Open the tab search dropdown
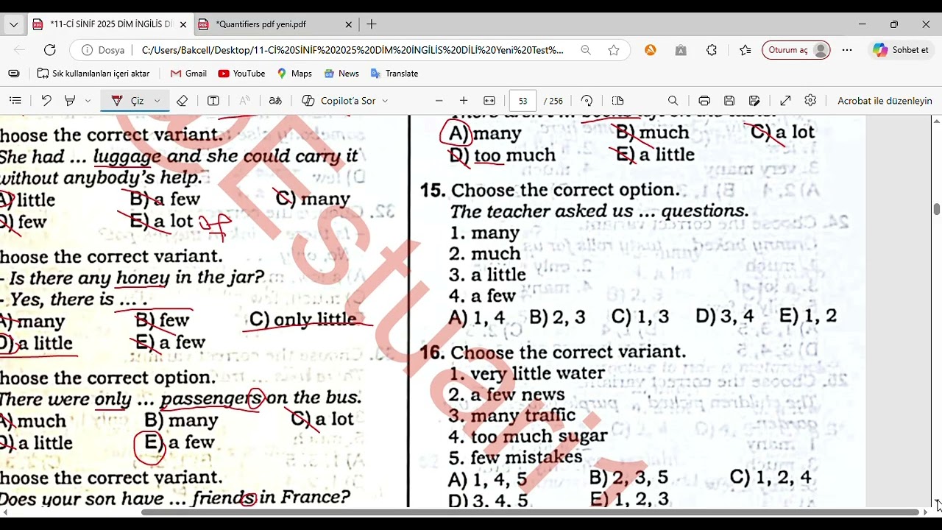Viewport: 942px width, 530px height. [x=13, y=24]
